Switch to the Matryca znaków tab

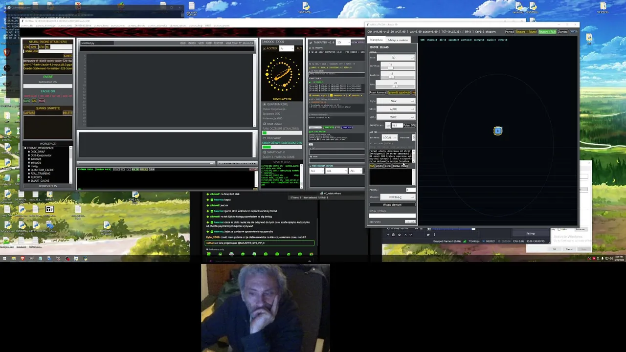tap(398, 40)
